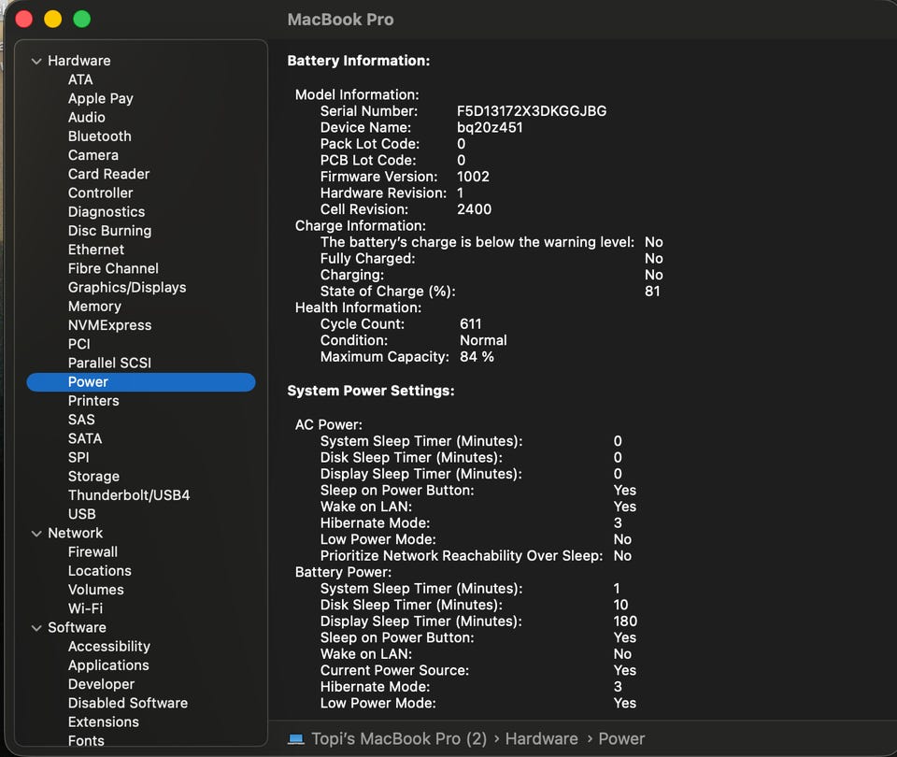Select SPI entry
This screenshot has height=757, width=897.
[78, 457]
